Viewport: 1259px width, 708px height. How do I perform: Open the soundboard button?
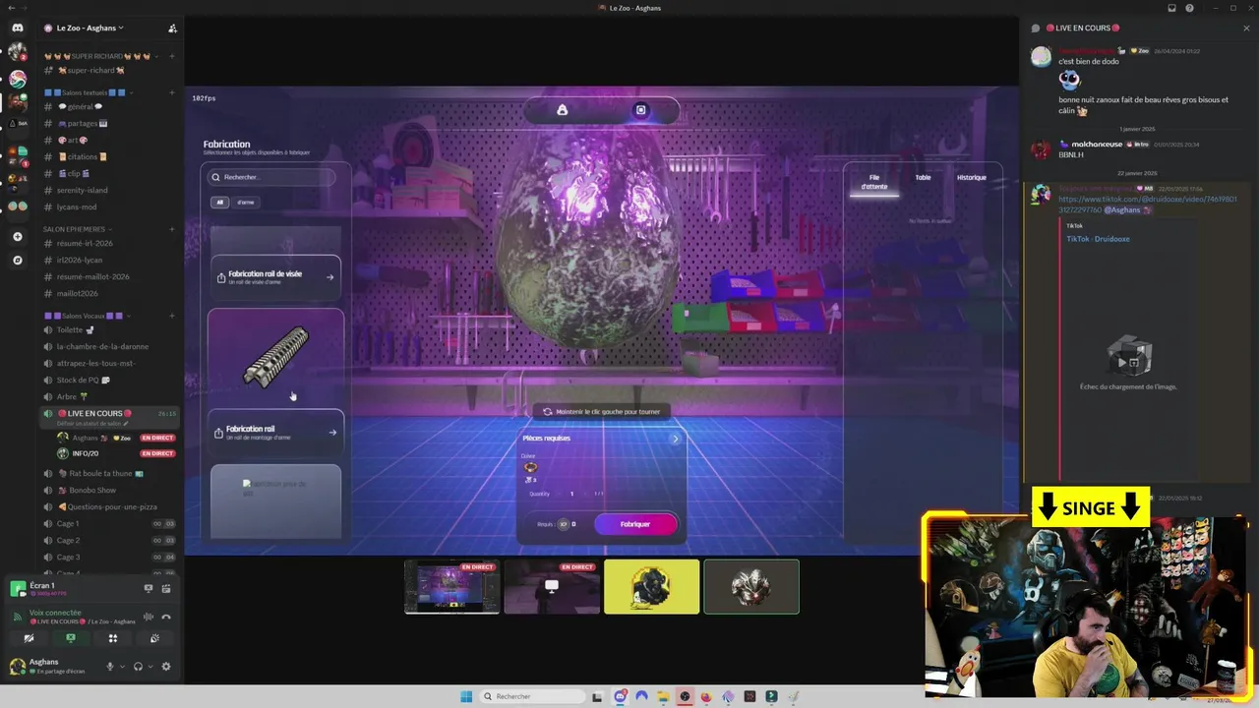click(x=154, y=638)
